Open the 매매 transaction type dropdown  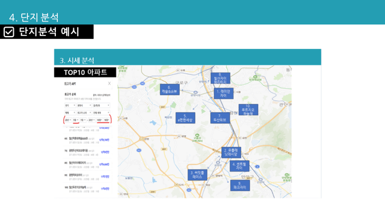point(70,113)
